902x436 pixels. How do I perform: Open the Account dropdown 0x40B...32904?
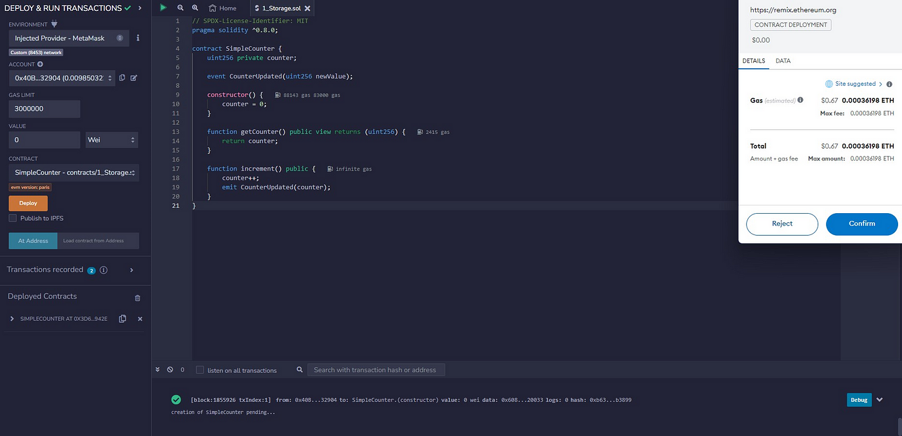62,78
